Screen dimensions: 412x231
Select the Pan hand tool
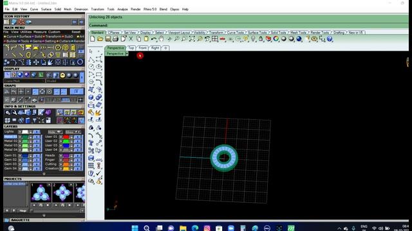(x=161, y=39)
